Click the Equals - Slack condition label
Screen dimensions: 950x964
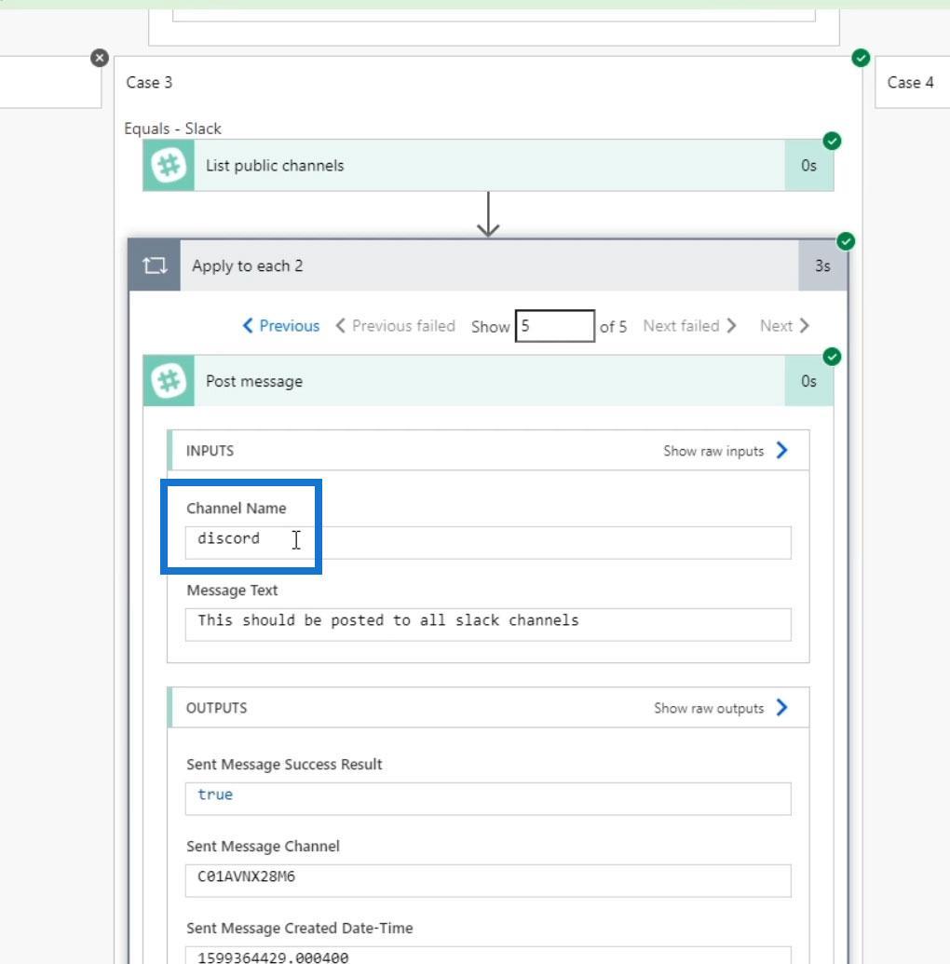click(172, 129)
